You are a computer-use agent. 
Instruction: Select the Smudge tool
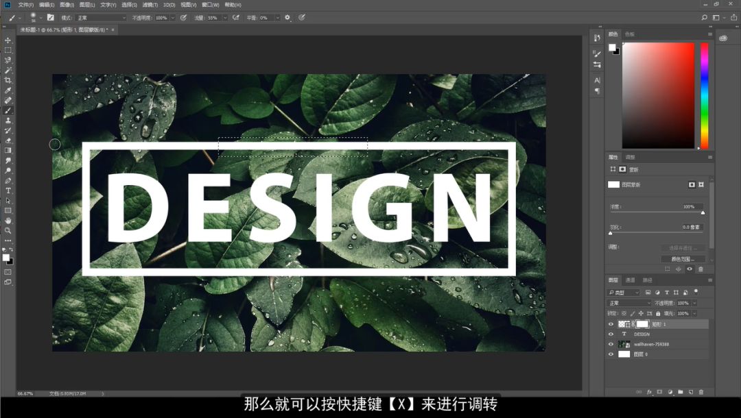tap(8, 161)
